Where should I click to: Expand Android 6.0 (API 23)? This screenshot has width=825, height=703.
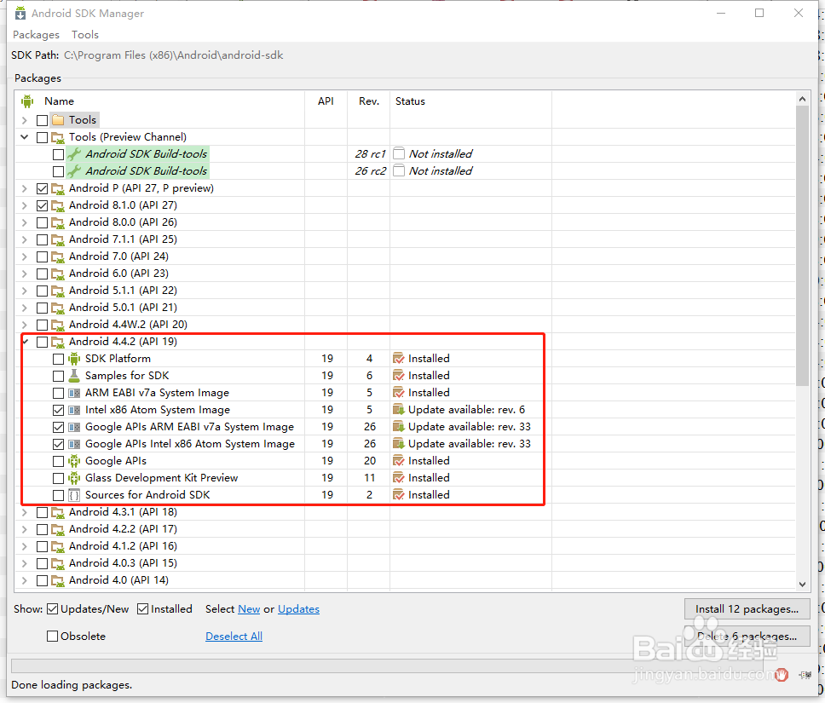point(24,274)
